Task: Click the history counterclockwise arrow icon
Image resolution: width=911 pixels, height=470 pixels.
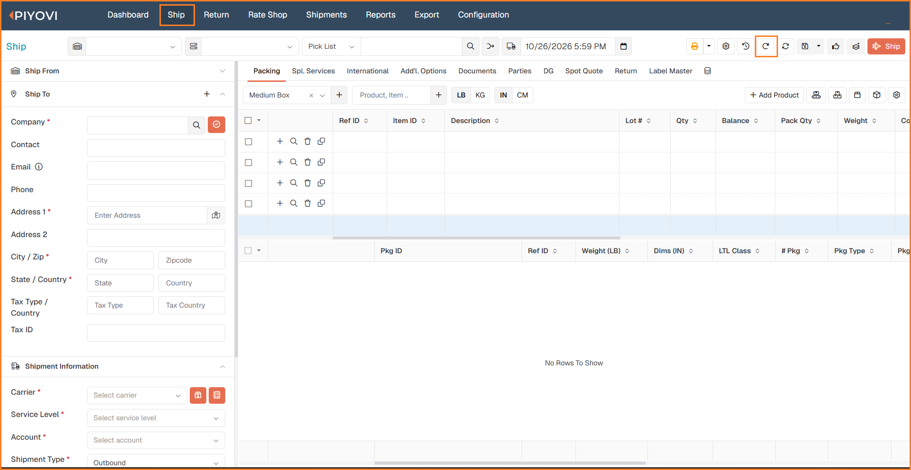Action: pyautogui.click(x=746, y=46)
